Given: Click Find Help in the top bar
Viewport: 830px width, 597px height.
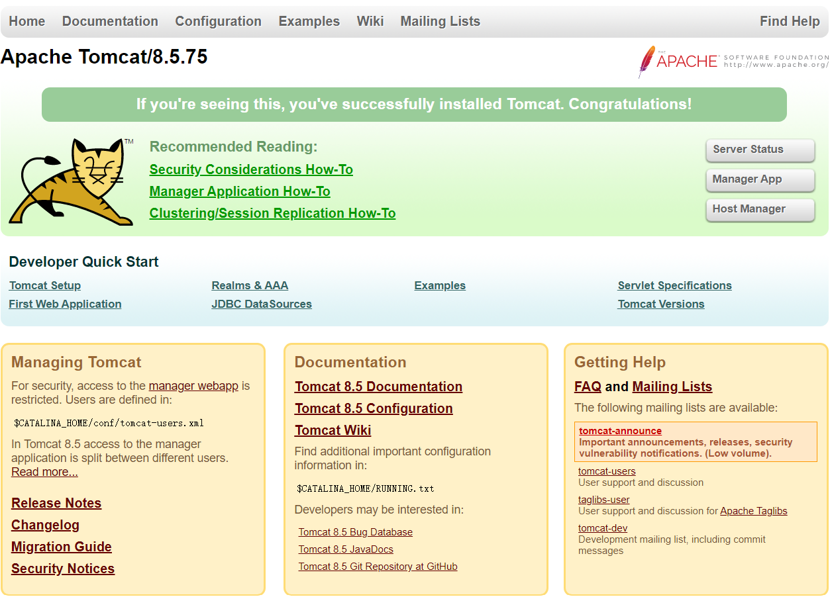Looking at the screenshot, I should click(x=790, y=21).
